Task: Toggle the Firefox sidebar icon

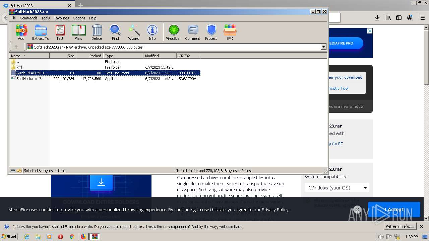Action: tap(399, 18)
